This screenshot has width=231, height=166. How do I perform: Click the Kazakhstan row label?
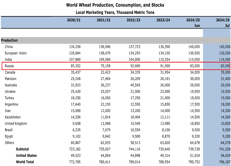click(x=13, y=117)
